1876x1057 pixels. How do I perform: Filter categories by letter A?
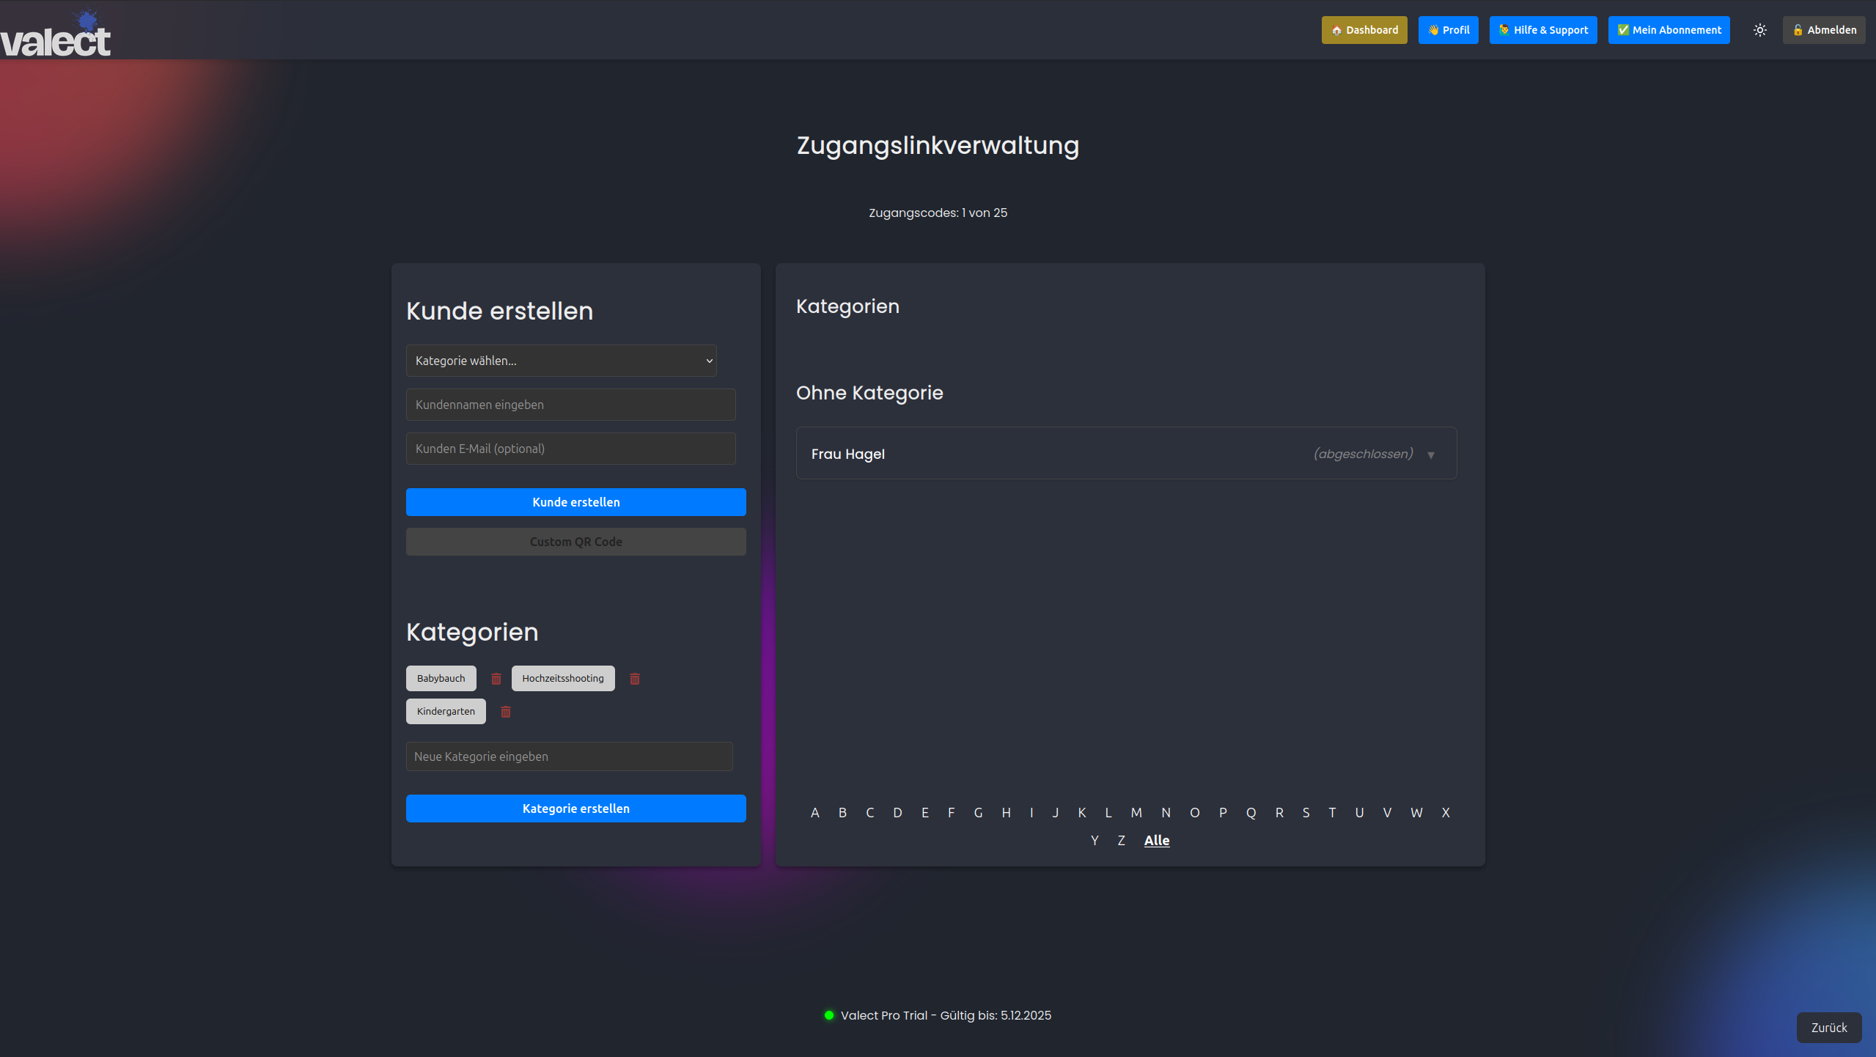click(x=814, y=812)
